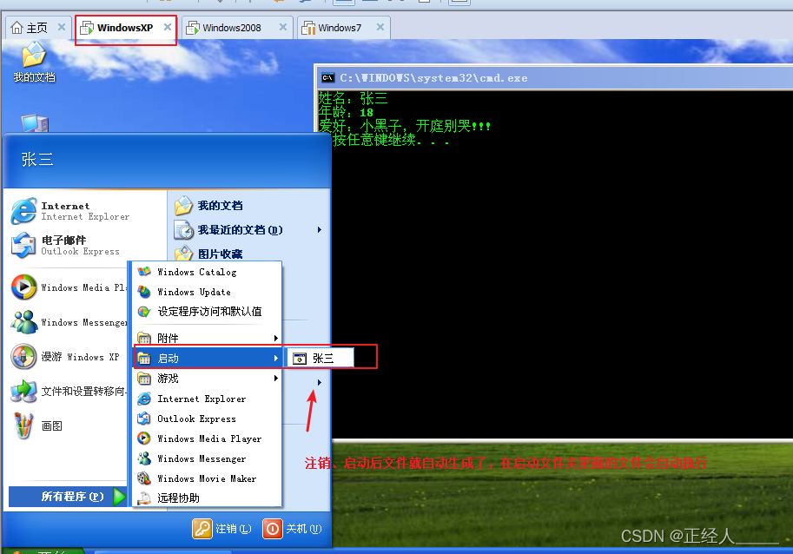Screen dimensions: 793x554
Task: Expand 我最近的文档 submenu arrow
Action: pyautogui.click(x=319, y=230)
